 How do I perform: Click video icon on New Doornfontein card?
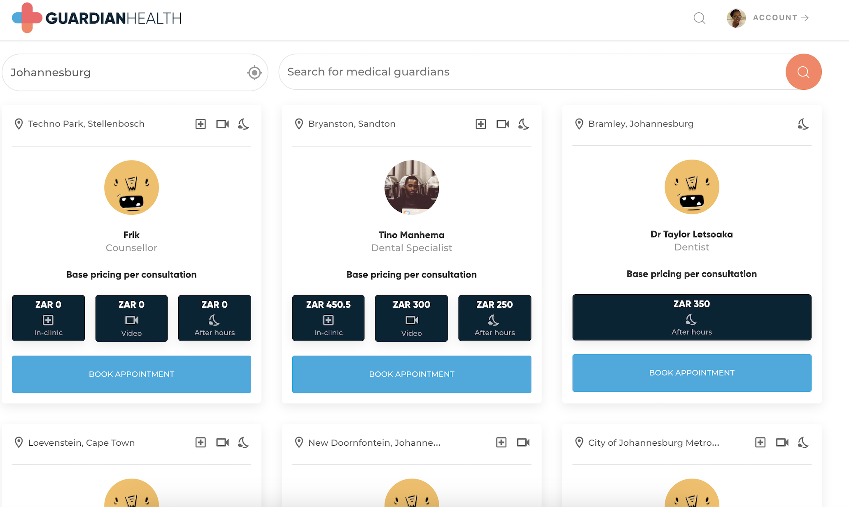point(523,442)
